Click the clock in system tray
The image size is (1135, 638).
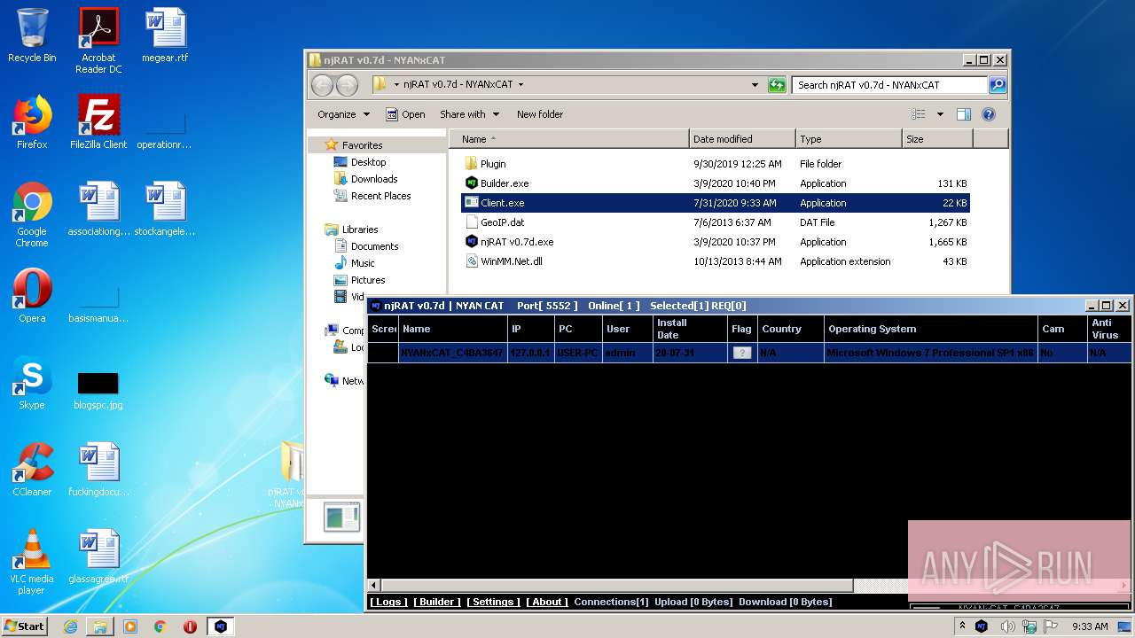[x=1090, y=626]
